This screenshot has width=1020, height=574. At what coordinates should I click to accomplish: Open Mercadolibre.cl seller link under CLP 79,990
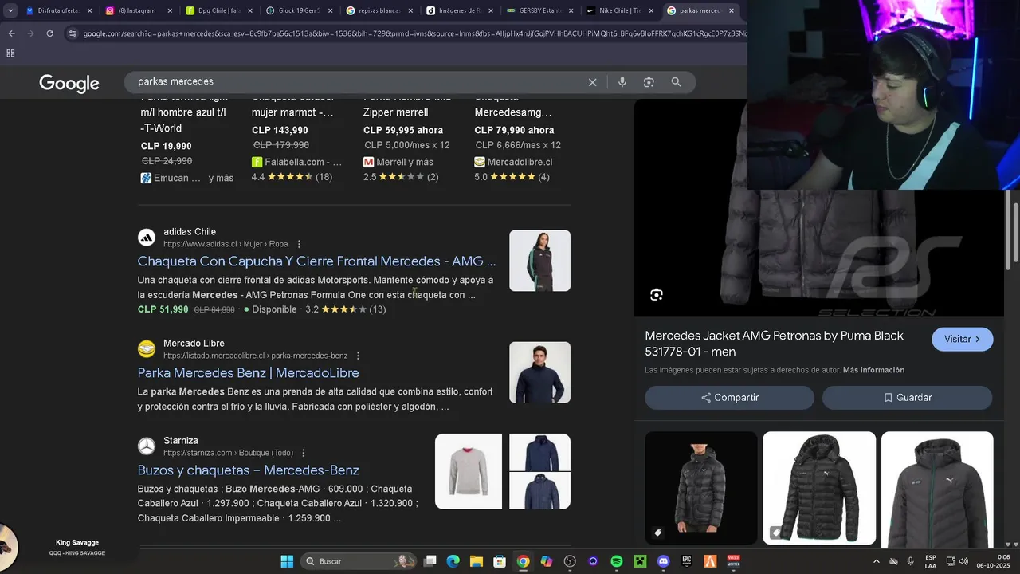(513, 162)
